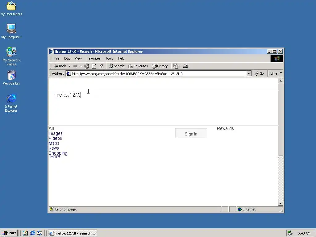Click the scrollbar up arrow
Image resolution: width=316 pixels, height=237 pixels.
281,81
